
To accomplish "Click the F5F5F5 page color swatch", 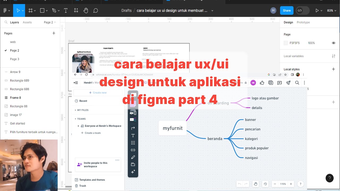I will tap(286, 43).
